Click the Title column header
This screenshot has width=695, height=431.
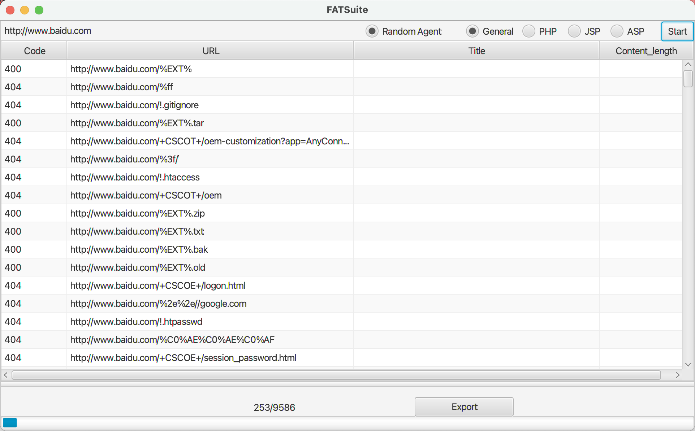(476, 51)
